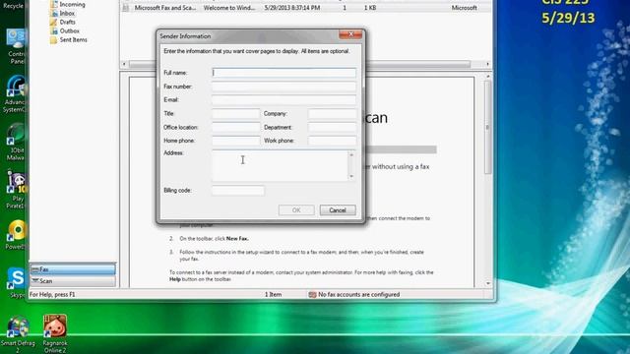
Task: Close Sender Information with the red X
Action: point(350,34)
